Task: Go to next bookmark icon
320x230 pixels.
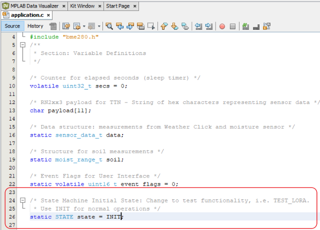Action: coord(174,26)
